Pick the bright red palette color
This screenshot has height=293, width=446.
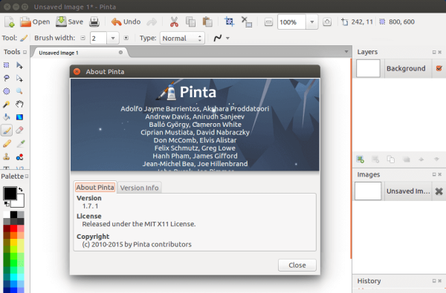[13, 228]
